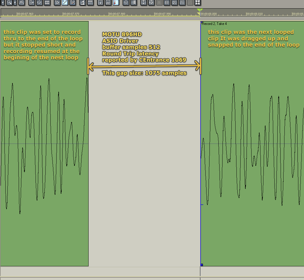
Task: Click the ruler at 00:00:07.980
Action: [x=109, y=14]
